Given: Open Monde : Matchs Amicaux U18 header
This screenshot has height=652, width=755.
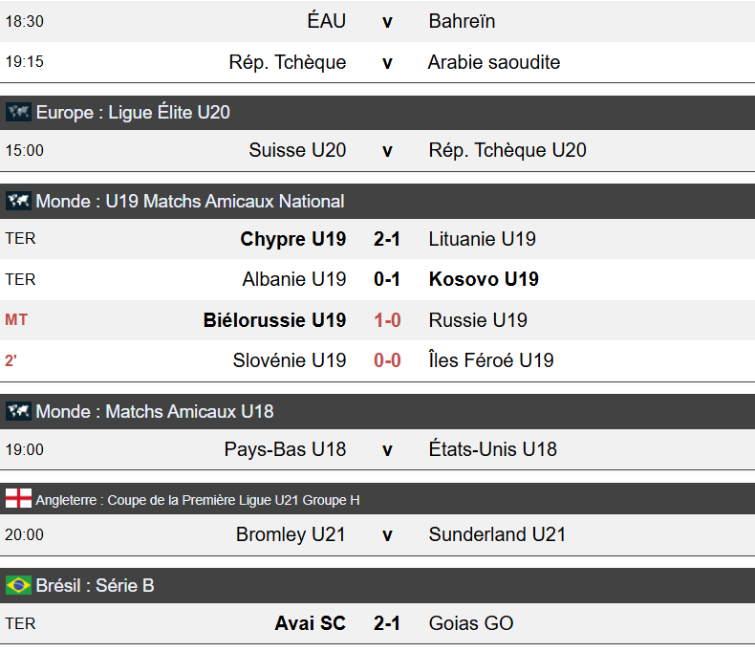Looking at the screenshot, I should click(x=154, y=412).
